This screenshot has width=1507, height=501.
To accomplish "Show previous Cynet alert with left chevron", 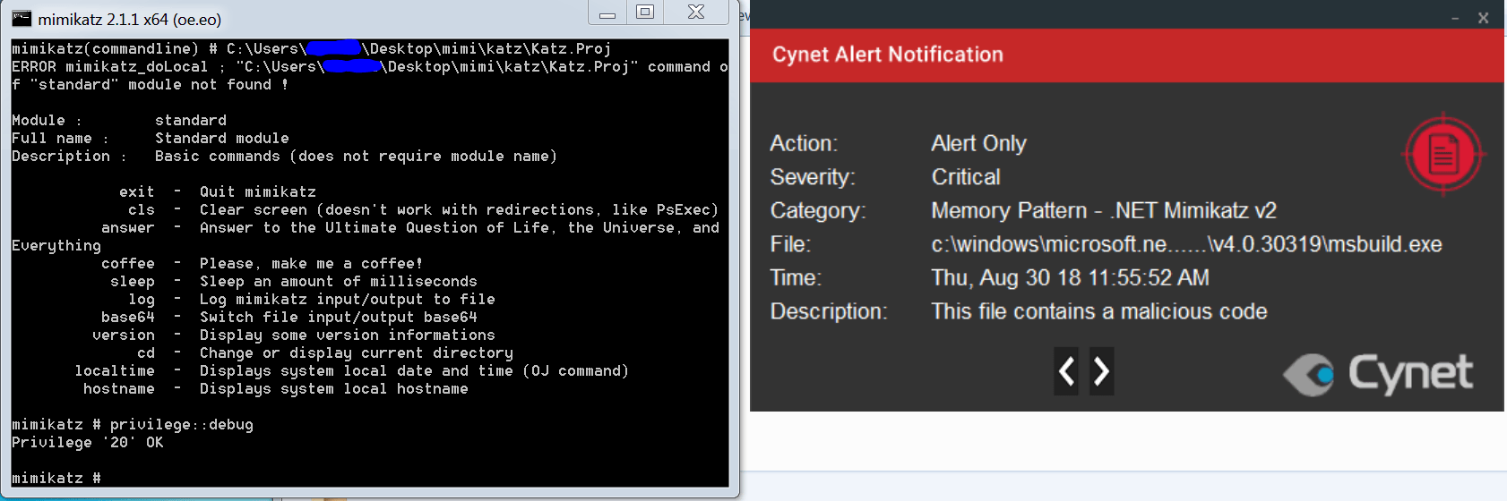I will pyautogui.click(x=1066, y=371).
